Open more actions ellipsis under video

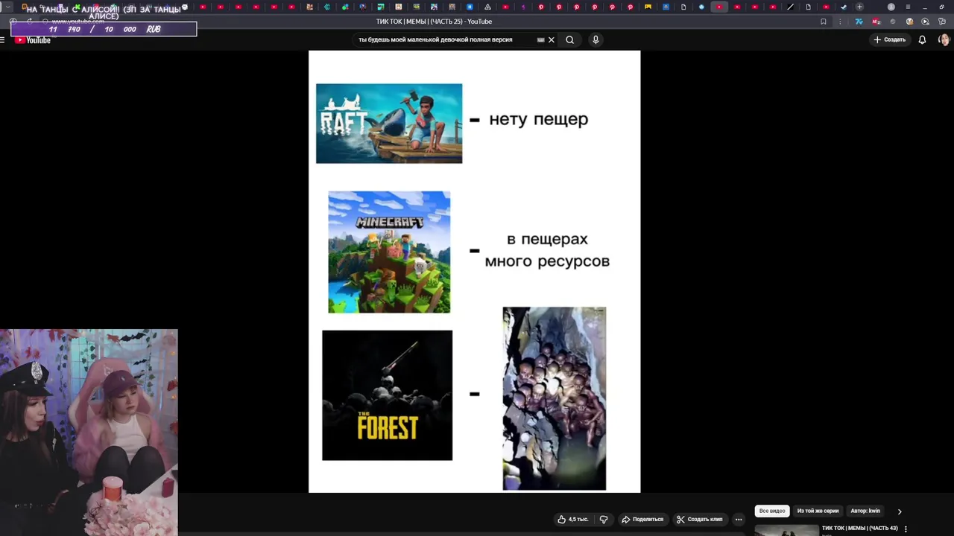click(739, 519)
